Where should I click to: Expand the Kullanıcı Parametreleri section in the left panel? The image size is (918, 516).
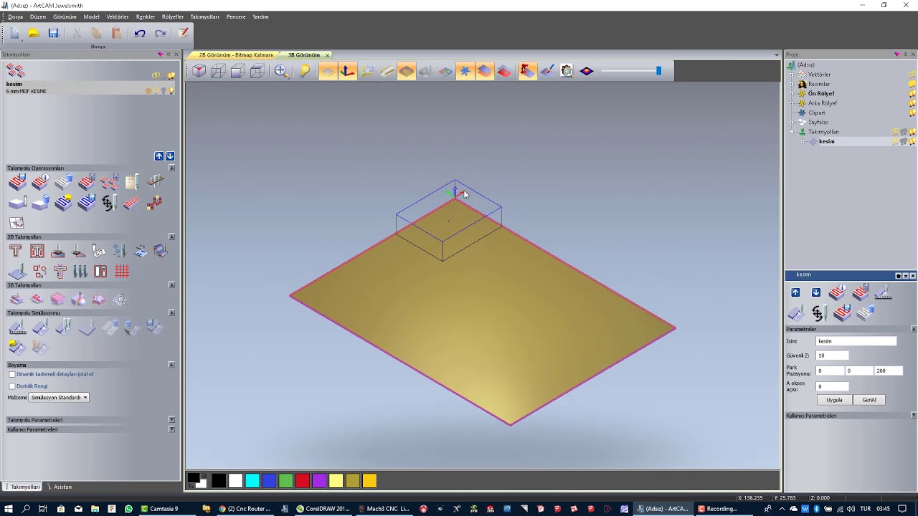[x=171, y=429]
